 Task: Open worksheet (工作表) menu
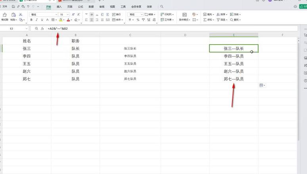click(167, 20)
